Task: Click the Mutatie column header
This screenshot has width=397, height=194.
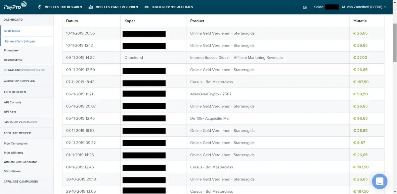Action: click(360, 21)
